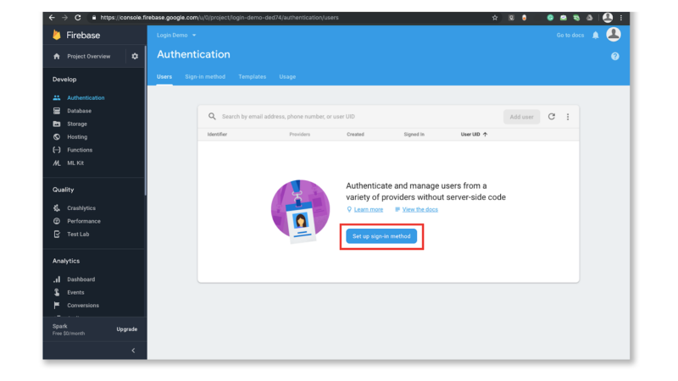
Task: Select the Authentication people icon
Action: [57, 97]
